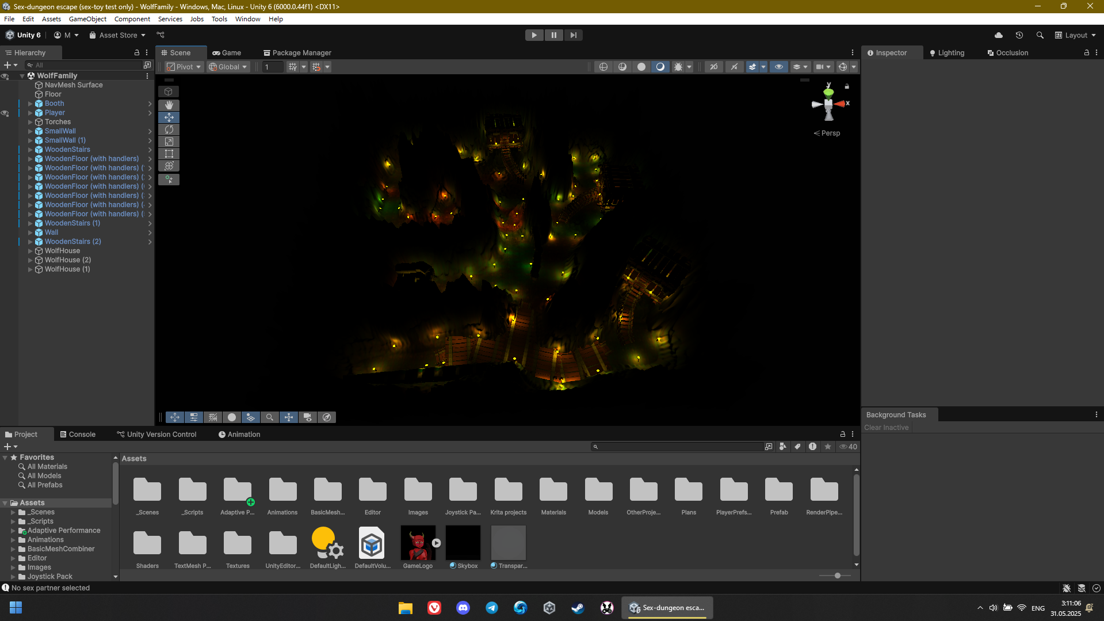Viewport: 1104px width, 621px height.
Task: Select the Scale tool in Scene toolbar
Action: click(169, 142)
